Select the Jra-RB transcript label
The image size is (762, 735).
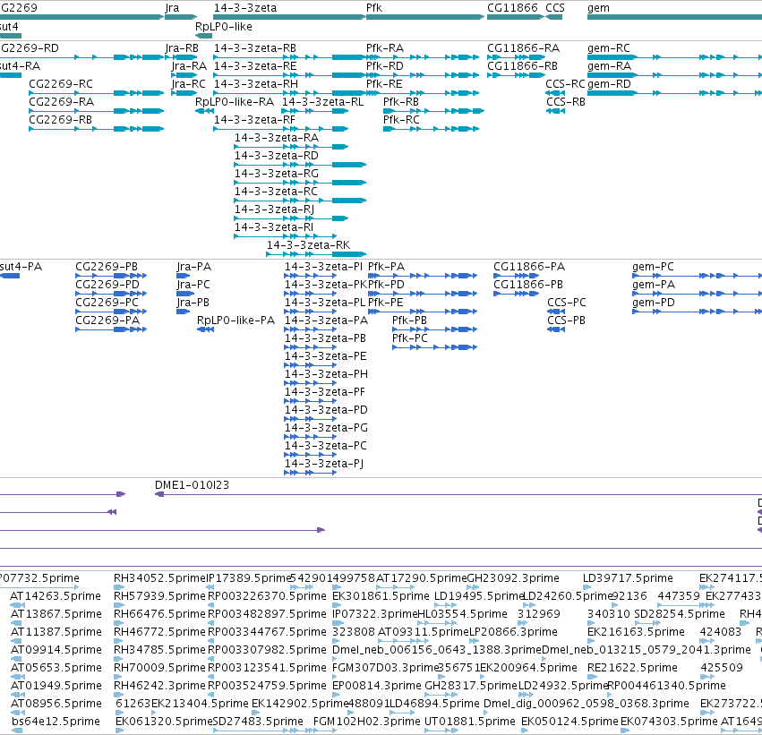click(182, 48)
